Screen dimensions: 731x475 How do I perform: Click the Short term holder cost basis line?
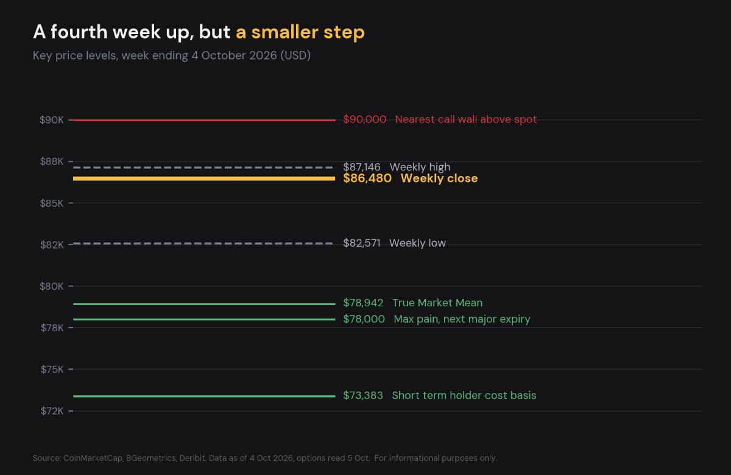pyautogui.click(x=204, y=396)
